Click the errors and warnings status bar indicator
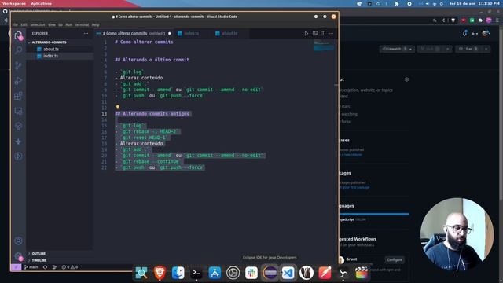Viewport: 503px width, 283px height. [70, 267]
